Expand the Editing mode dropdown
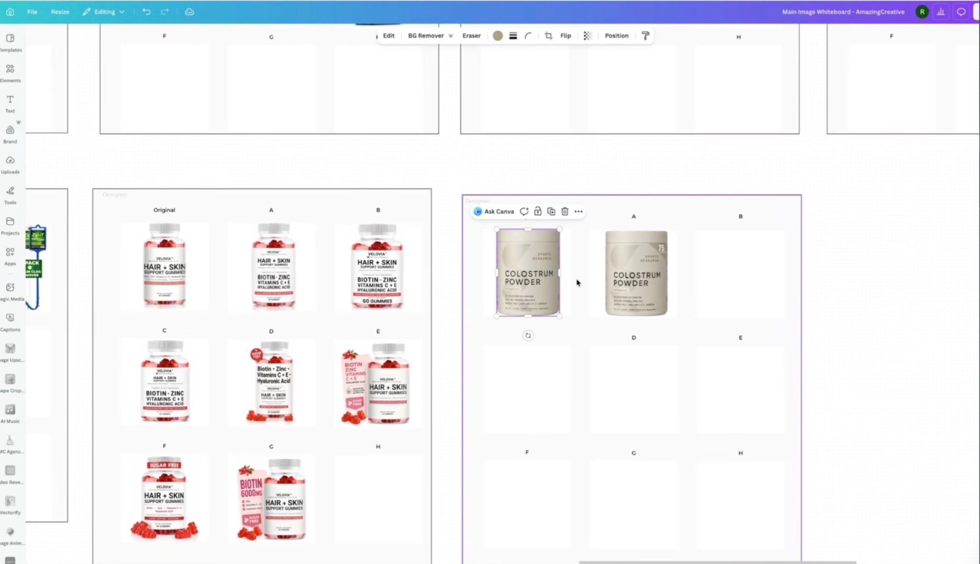The height and width of the screenshot is (564, 980). 103,12
